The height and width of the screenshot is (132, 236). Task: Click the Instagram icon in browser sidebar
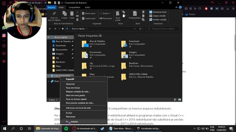4,35
